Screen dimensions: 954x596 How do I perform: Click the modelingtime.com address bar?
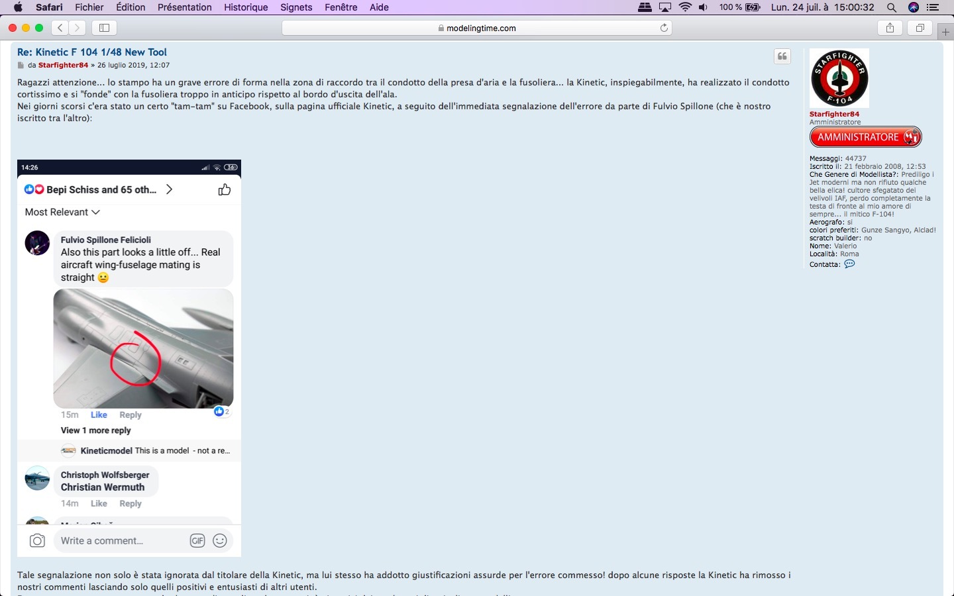477,28
